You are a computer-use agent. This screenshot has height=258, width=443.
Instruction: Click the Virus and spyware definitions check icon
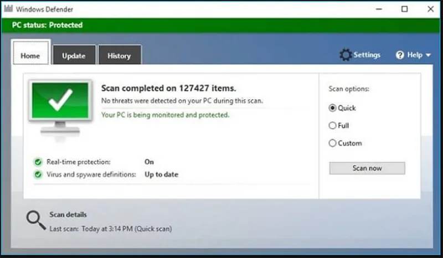pos(38,174)
